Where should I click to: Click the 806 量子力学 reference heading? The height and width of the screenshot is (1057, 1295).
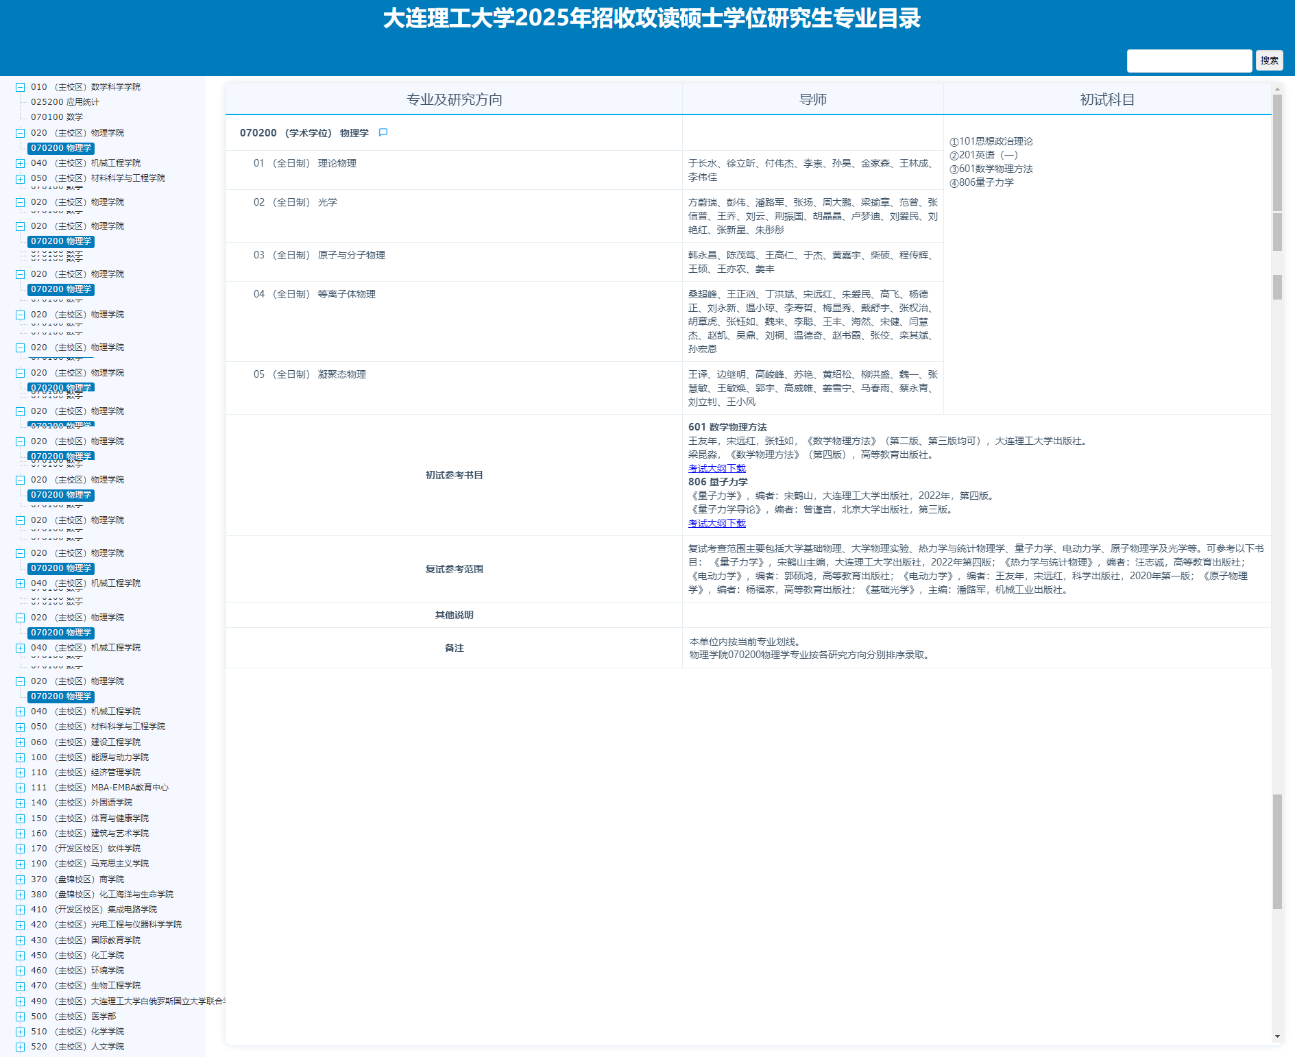tap(718, 482)
